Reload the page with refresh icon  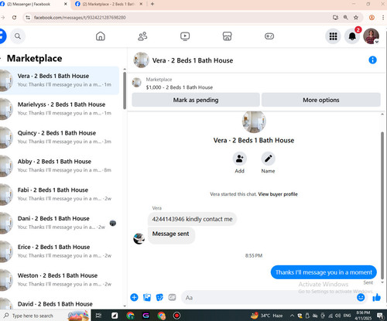[x=14, y=18]
